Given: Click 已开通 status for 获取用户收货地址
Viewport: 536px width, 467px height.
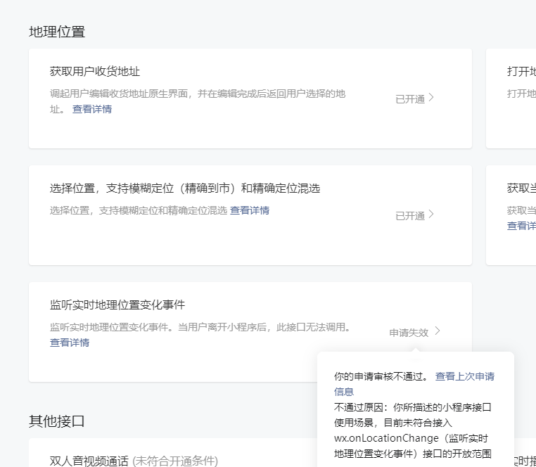Looking at the screenshot, I should coord(410,99).
